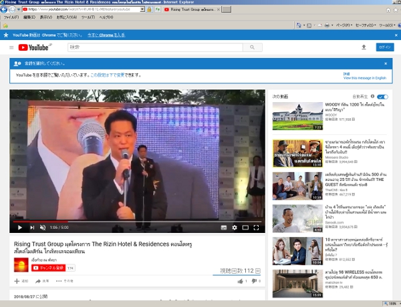The image size is (401, 307).
Task: Open the WOODY mansion video thumbnail
Action: [x=297, y=116]
